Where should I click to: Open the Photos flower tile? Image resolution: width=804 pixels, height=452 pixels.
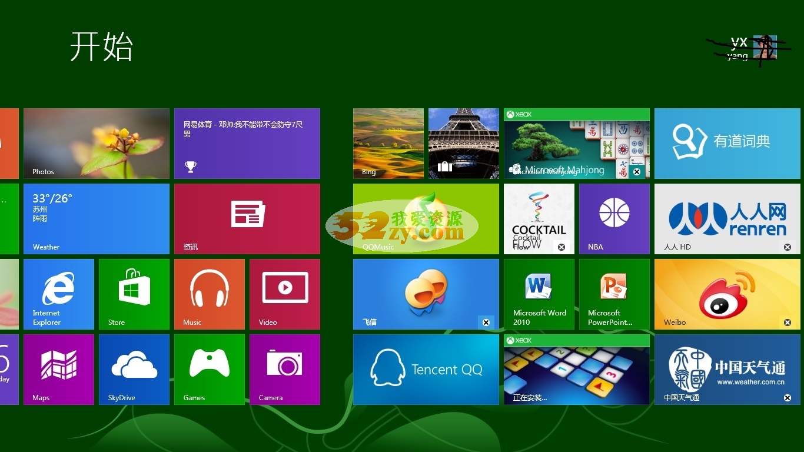tap(97, 144)
